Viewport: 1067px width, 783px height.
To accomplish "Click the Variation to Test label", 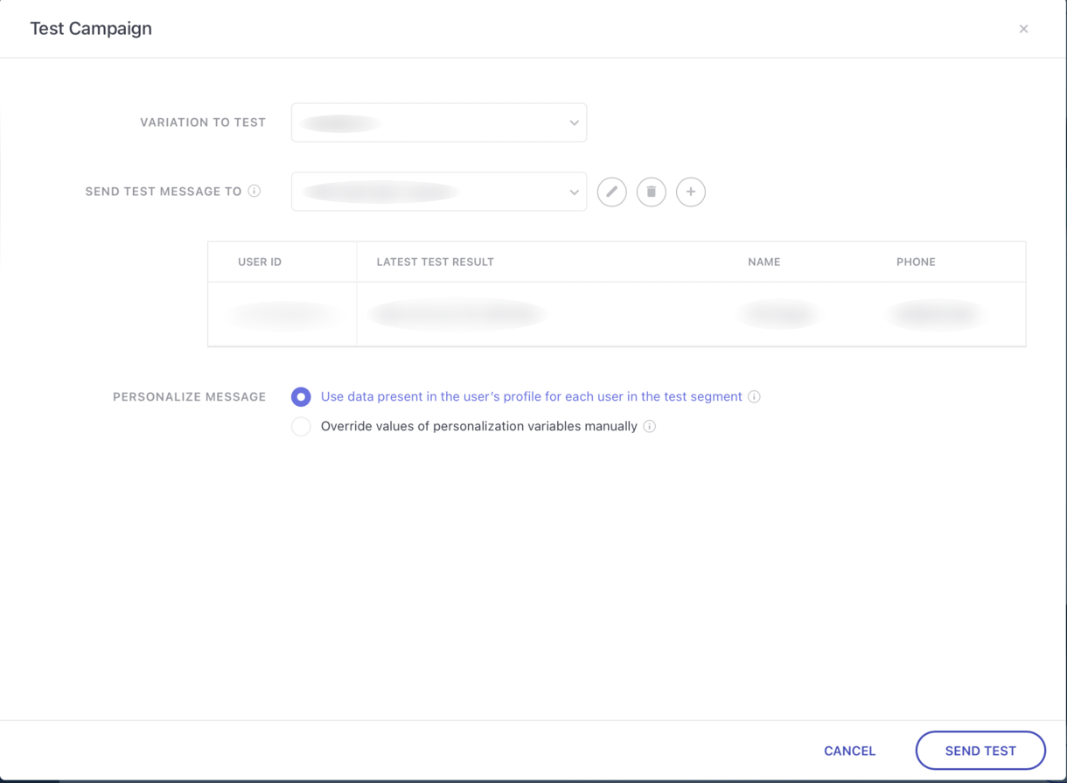I will coord(203,122).
